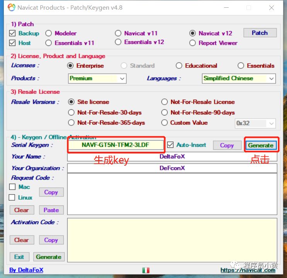
Task: Click the Activation Code text area
Action: (172, 240)
